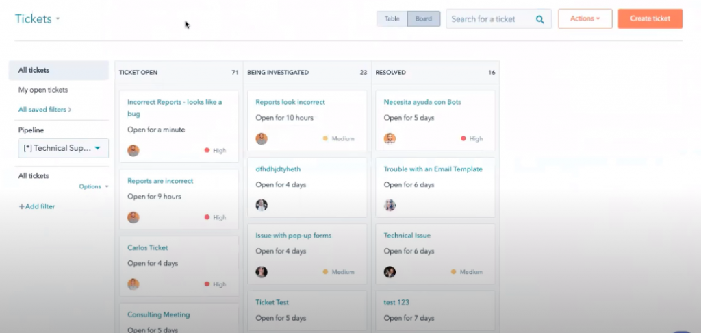Click the Create ticket button
Viewport: 701px width, 333px height.
[650, 19]
